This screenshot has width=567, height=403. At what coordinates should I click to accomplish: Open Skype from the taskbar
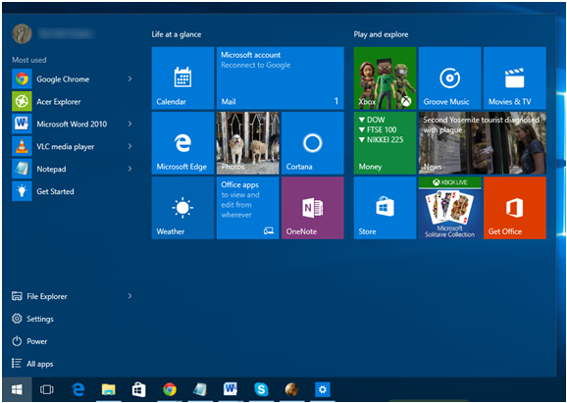(261, 389)
